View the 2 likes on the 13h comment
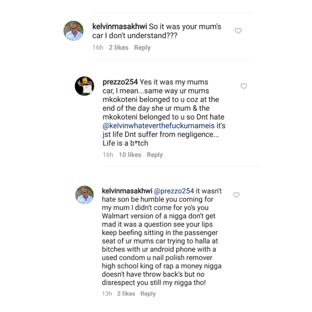Image resolution: width=312 pixels, height=312 pixels. point(126,294)
